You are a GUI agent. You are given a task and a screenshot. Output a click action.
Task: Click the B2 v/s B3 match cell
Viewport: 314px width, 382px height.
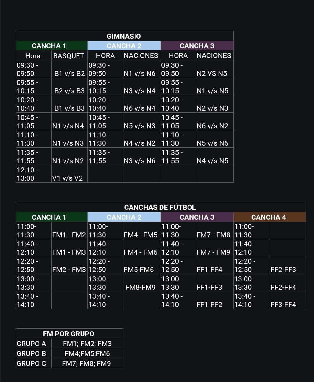[x=69, y=91]
